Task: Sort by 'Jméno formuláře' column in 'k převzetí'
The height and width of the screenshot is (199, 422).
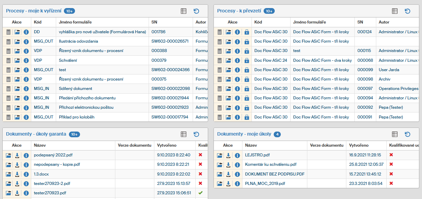Action: (x=309, y=22)
